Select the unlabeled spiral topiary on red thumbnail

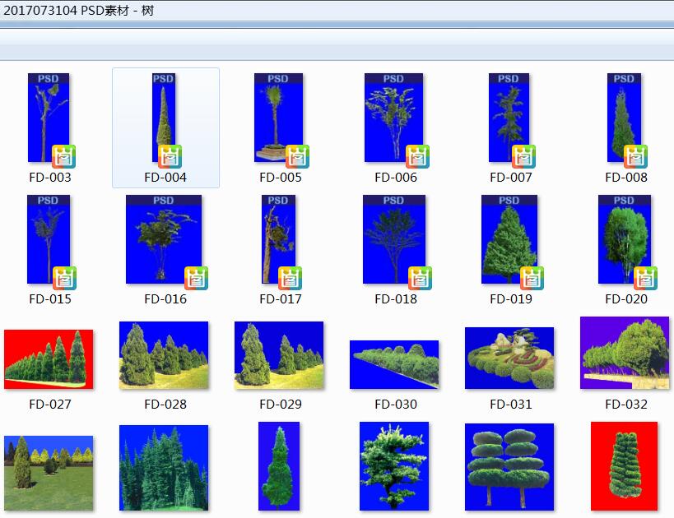tap(624, 466)
